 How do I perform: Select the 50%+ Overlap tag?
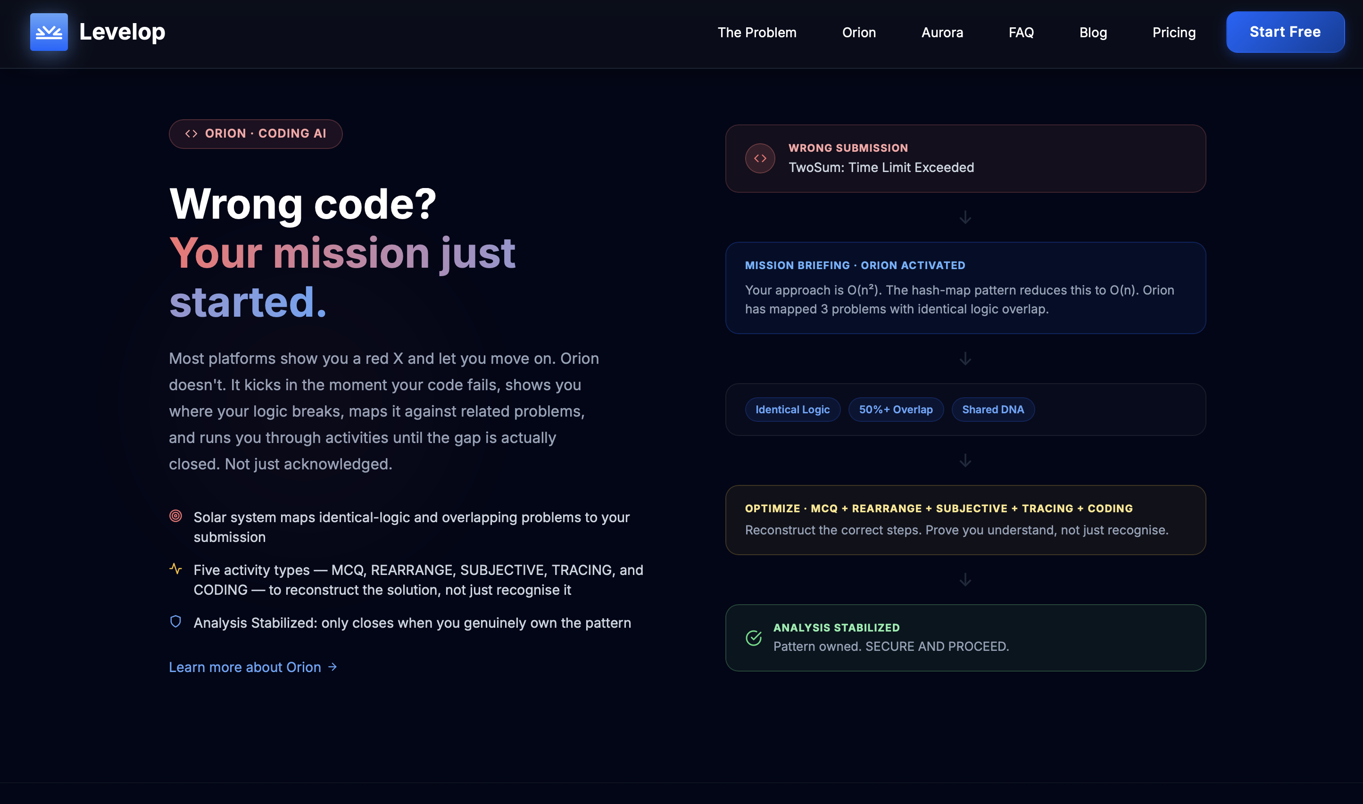(896, 410)
